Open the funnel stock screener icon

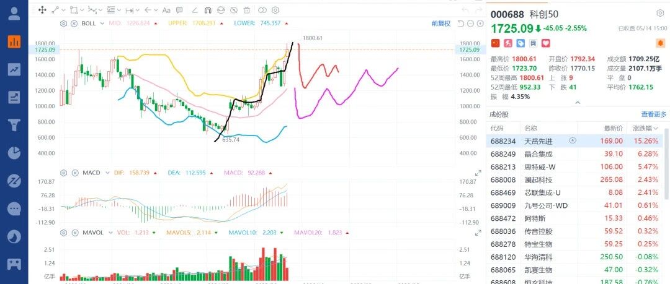(x=14, y=125)
